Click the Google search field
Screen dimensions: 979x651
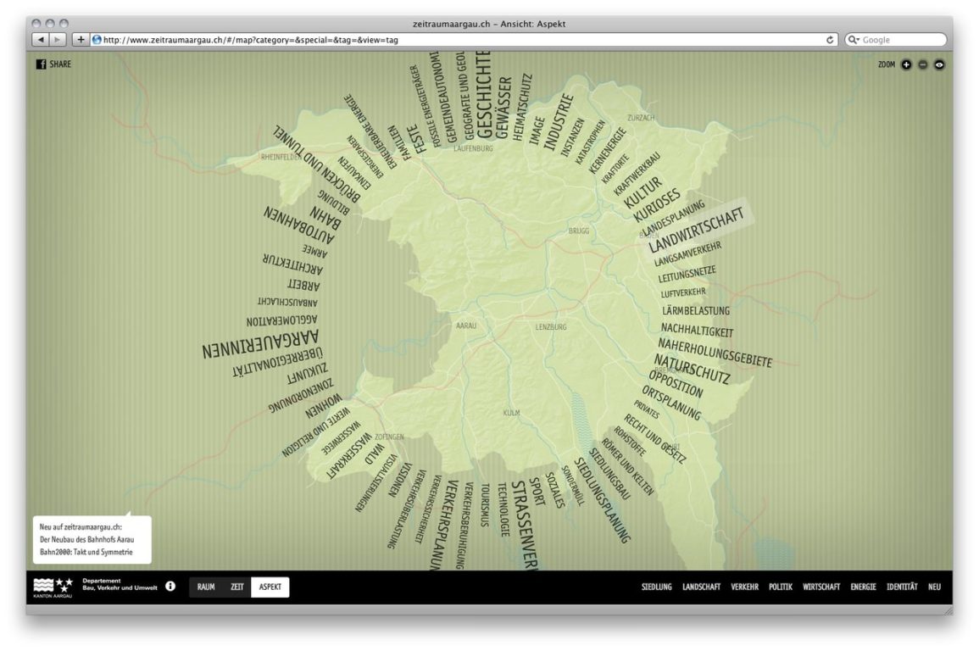click(895, 40)
